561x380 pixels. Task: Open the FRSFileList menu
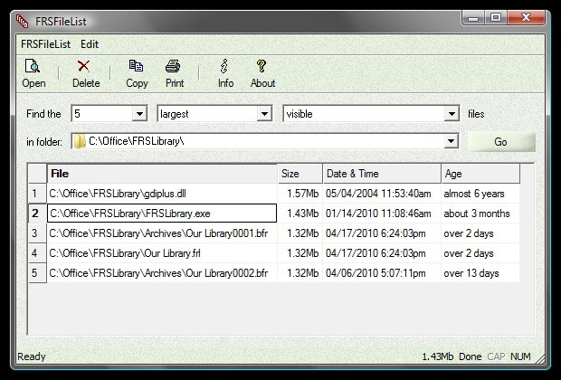[45, 44]
